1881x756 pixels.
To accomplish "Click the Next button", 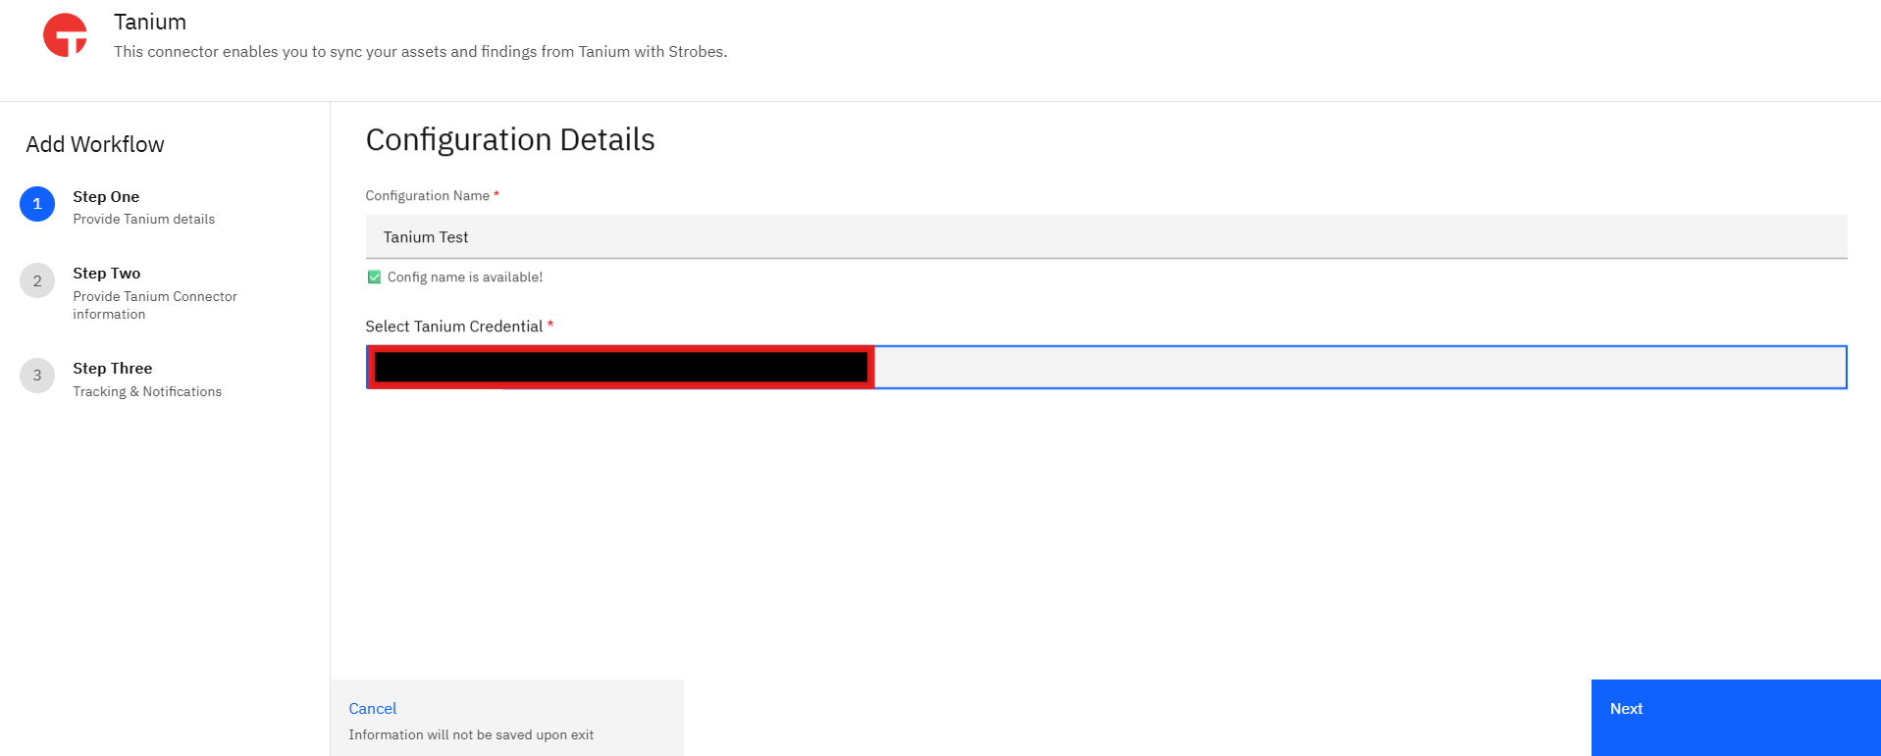I will pyautogui.click(x=1736, y=718).
